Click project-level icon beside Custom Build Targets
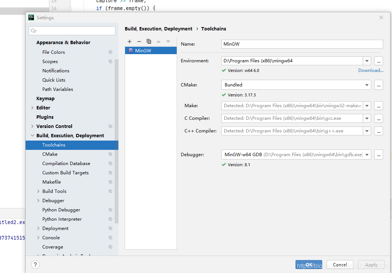Viewport: 392px width, 273px height. point(110,172)
